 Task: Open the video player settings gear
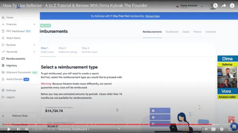pyautogui.click(x=222, y=129)
